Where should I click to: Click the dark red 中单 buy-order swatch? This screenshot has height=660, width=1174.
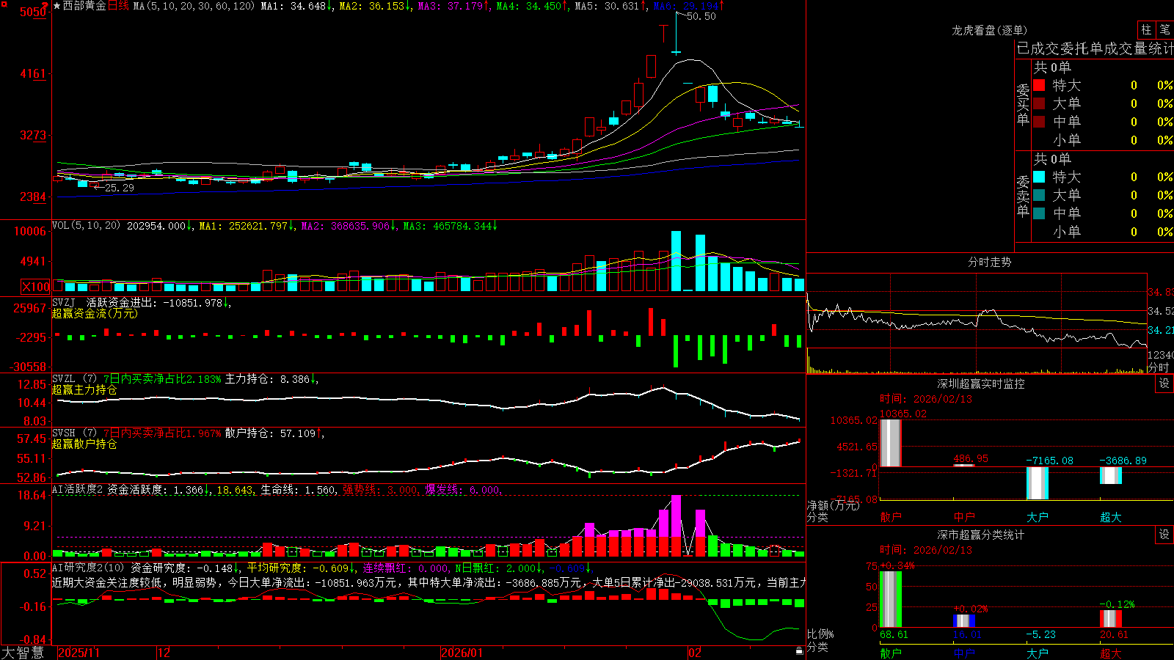pos(1039,122)
